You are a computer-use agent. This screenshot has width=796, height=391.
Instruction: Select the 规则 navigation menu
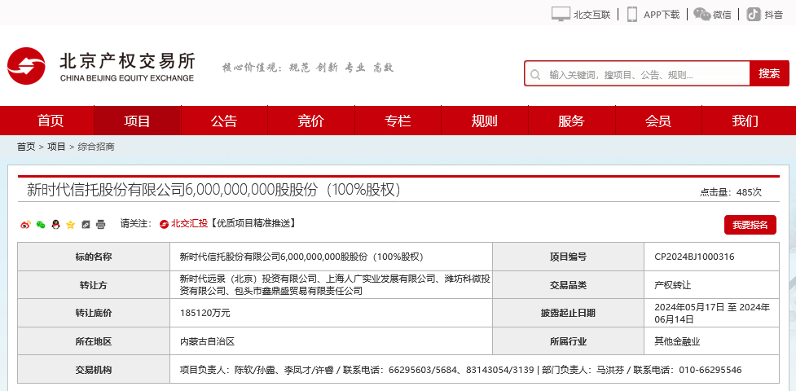click(484, 121)
